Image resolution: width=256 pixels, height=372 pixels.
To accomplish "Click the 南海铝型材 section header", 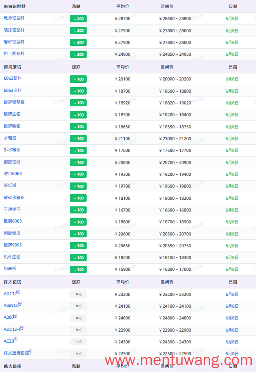I will coord(15,7).
